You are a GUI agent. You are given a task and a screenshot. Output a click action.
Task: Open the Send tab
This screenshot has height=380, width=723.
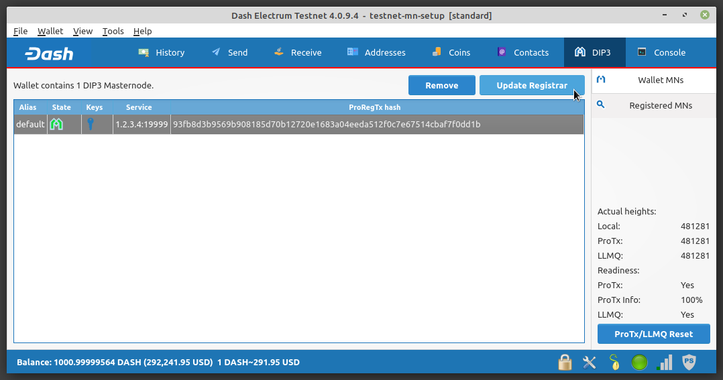pos(229,52)
